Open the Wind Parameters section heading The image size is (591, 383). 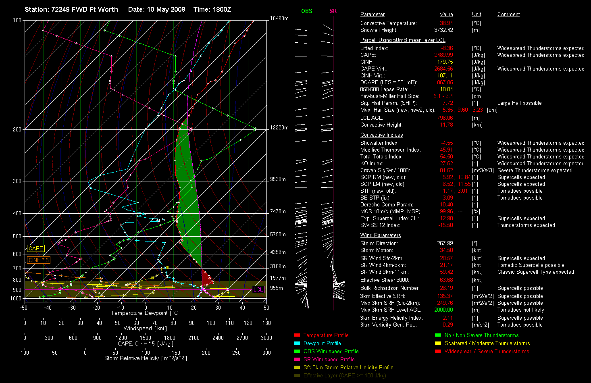tap(381, 235)
